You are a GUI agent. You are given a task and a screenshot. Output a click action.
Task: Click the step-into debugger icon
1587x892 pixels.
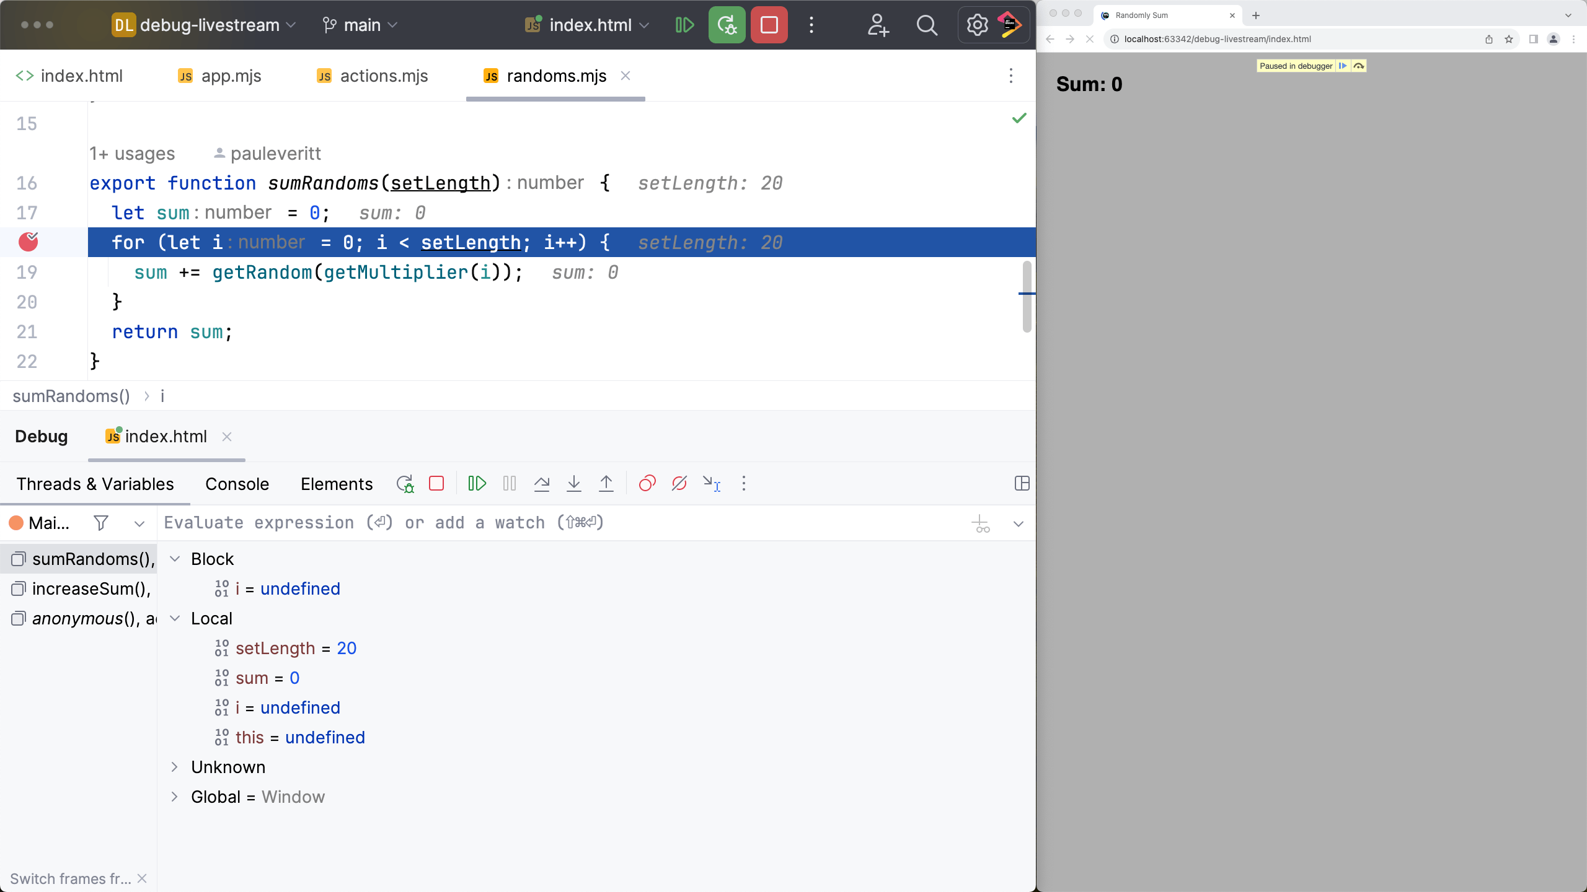(575, 484)
